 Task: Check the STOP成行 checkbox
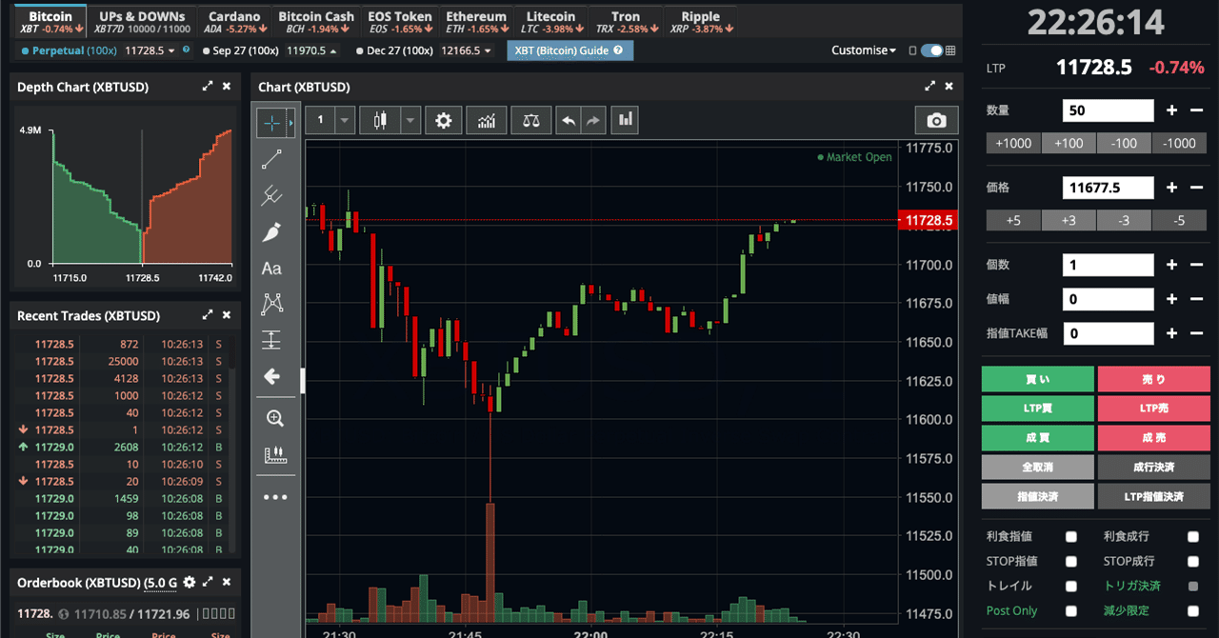[1193, 562]
